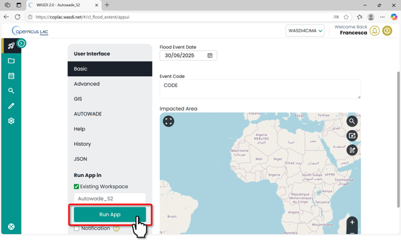The height and width of the screenshot is (242, 401).
Task: Select the AUTOWADE tab
Action: (110, 114)
